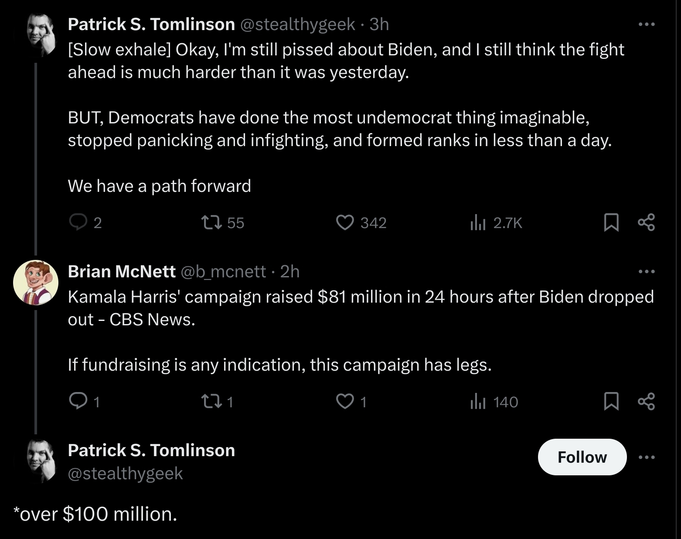Image resolution: width=681 pixels, height=539 pixels.
Task: Like Brian McNett's fundraising tweet
Action: pos(351,401)
